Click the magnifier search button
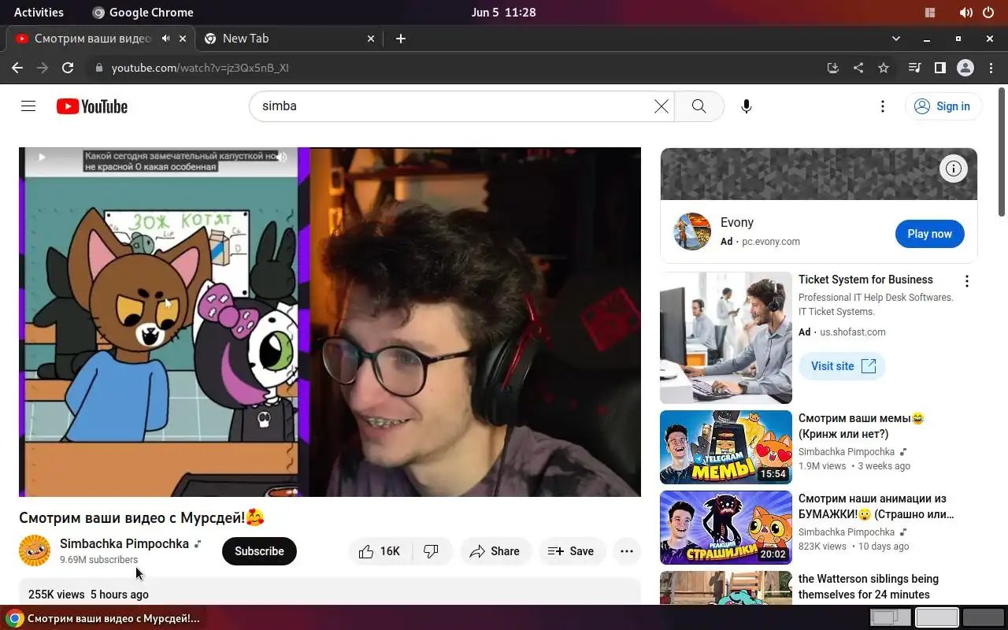1008x630 pixels. [699, 106]
